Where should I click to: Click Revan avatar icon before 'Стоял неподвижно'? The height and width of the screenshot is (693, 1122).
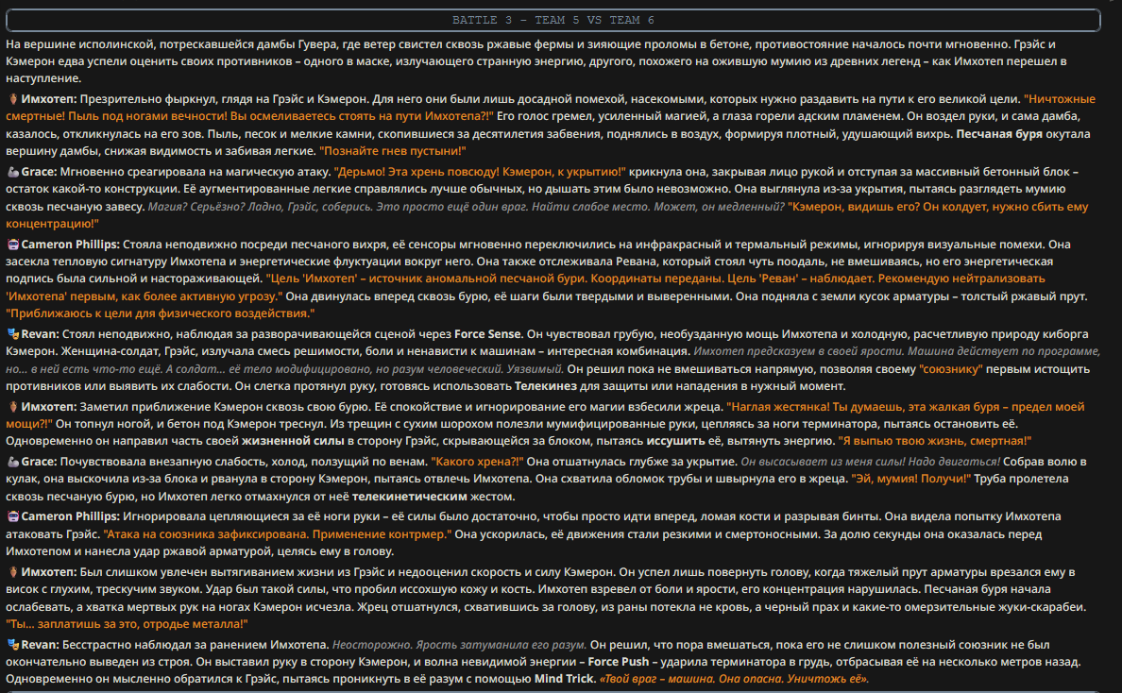tap(12, 334)
